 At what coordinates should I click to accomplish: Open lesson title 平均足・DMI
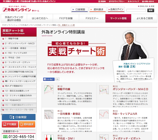pyautogui.click(x=66, y=138)
